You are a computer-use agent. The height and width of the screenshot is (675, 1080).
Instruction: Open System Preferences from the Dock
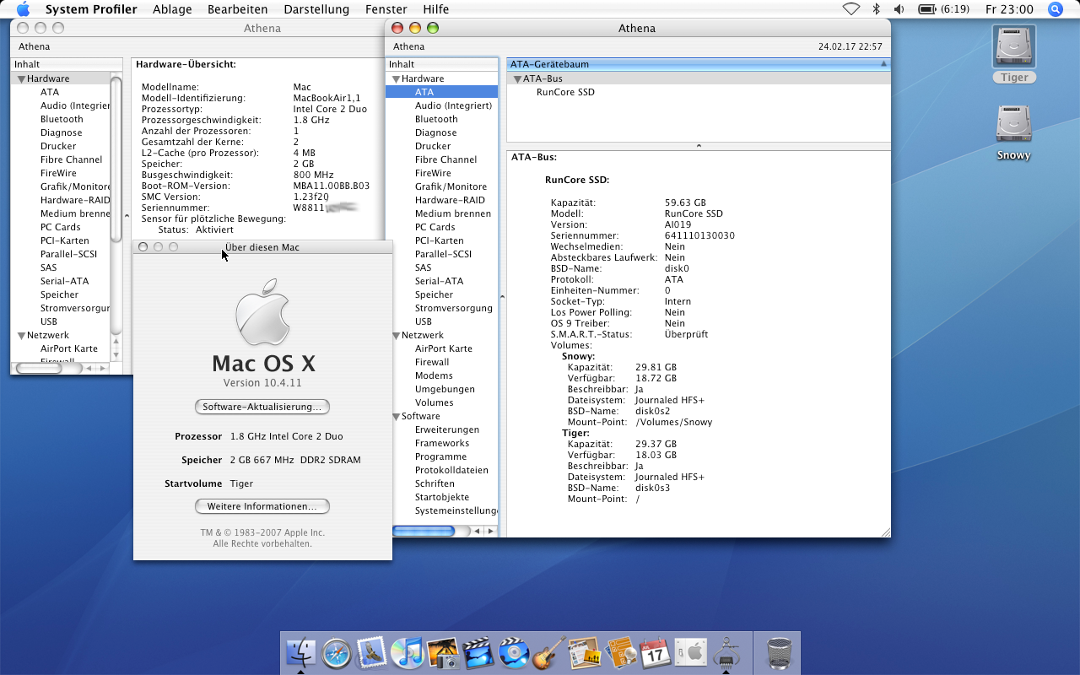tap(690, 652)
